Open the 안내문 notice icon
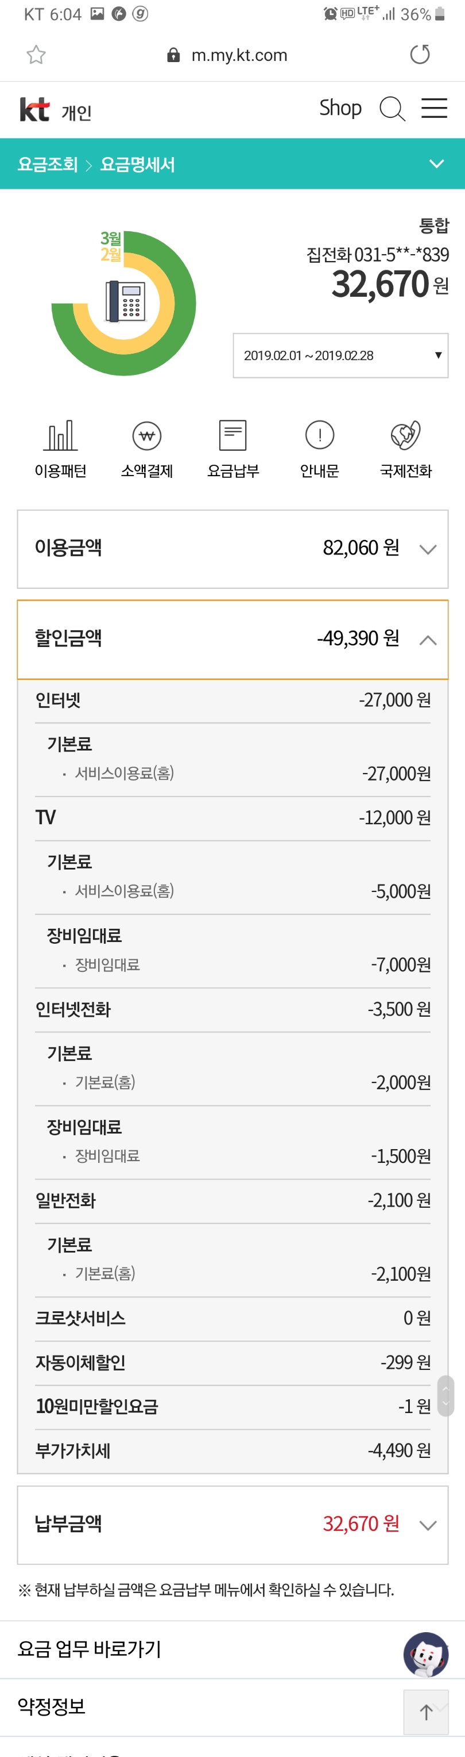 coord(319,447)
